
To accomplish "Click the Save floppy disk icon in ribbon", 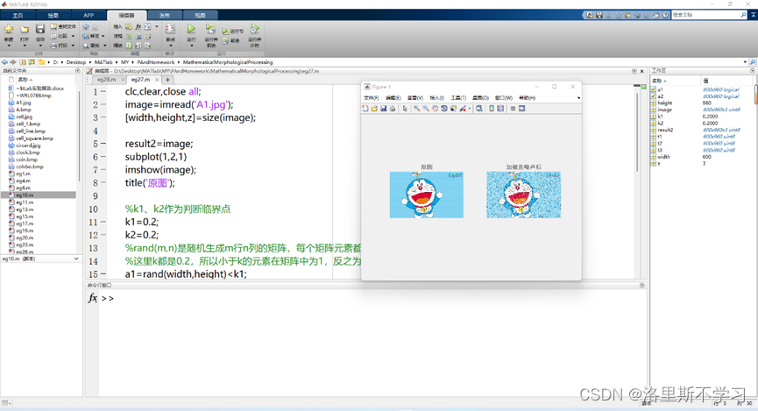I will coord(40,29).
